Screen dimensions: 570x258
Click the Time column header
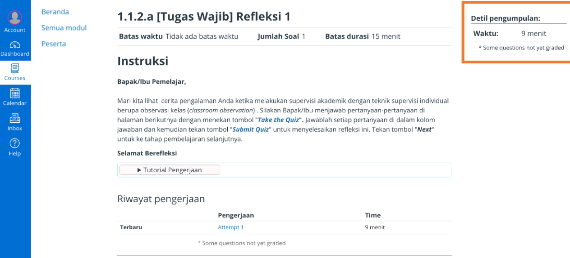(x=372, y=215)
